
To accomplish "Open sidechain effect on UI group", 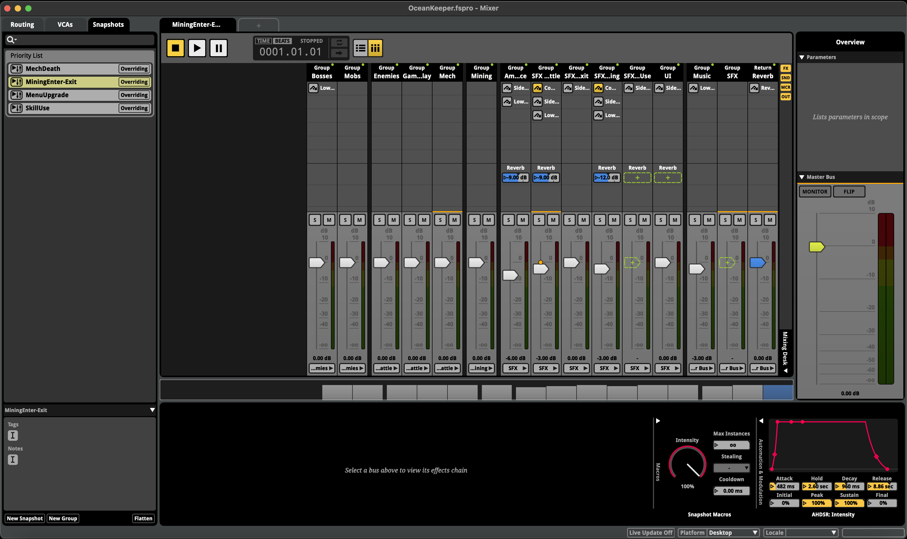I will pos(659,88).
